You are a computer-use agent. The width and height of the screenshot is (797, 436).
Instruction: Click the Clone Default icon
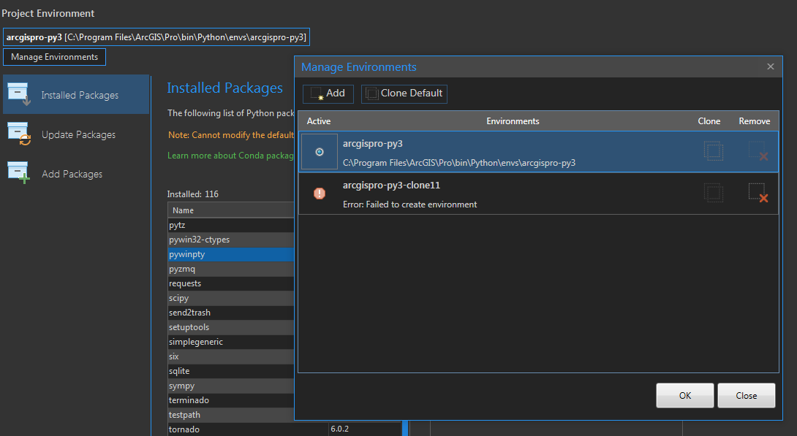[x=372, y=93]
